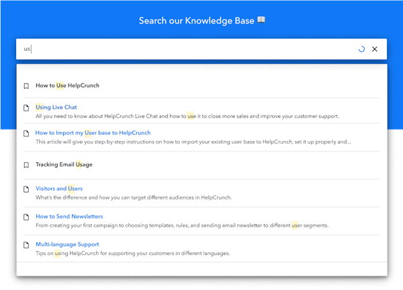Click bookmark icon beside Tracking Email Usage
The image size is (403, 290).
pos(26,164)
